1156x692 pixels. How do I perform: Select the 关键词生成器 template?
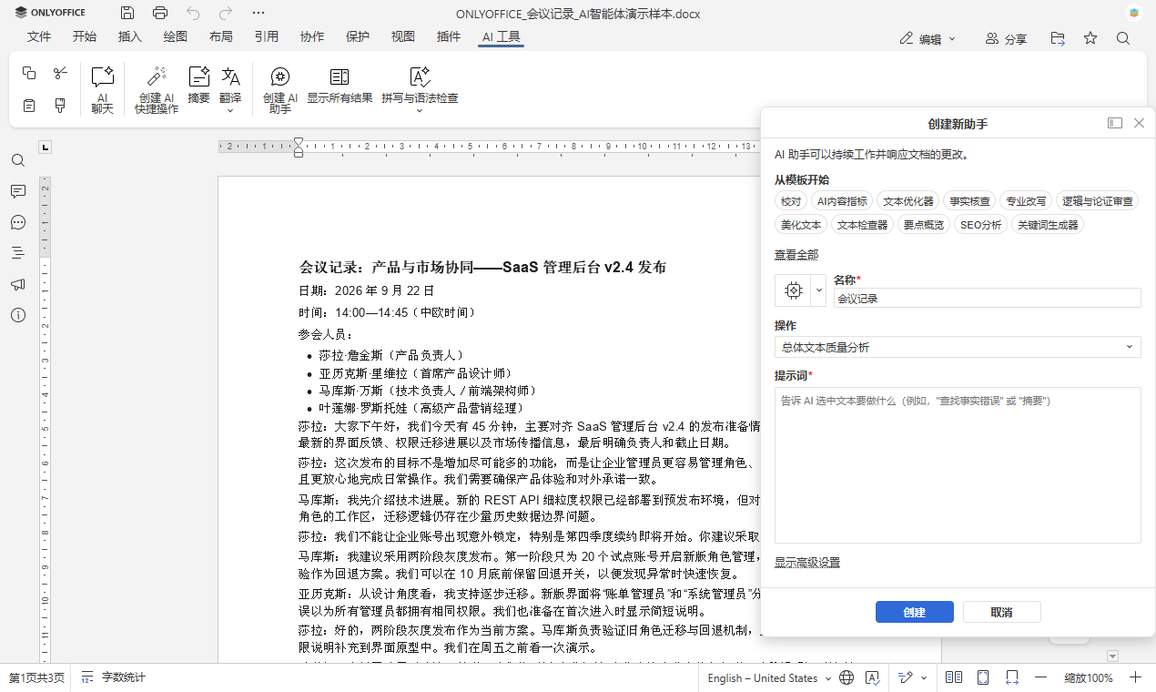[x=1048, y=225]
